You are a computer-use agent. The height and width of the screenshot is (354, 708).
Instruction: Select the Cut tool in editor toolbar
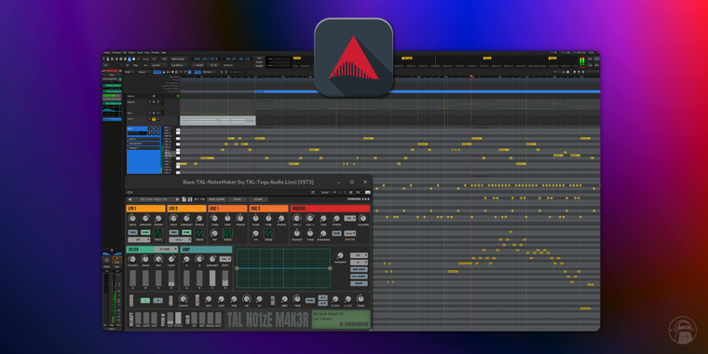click(172, 72)
